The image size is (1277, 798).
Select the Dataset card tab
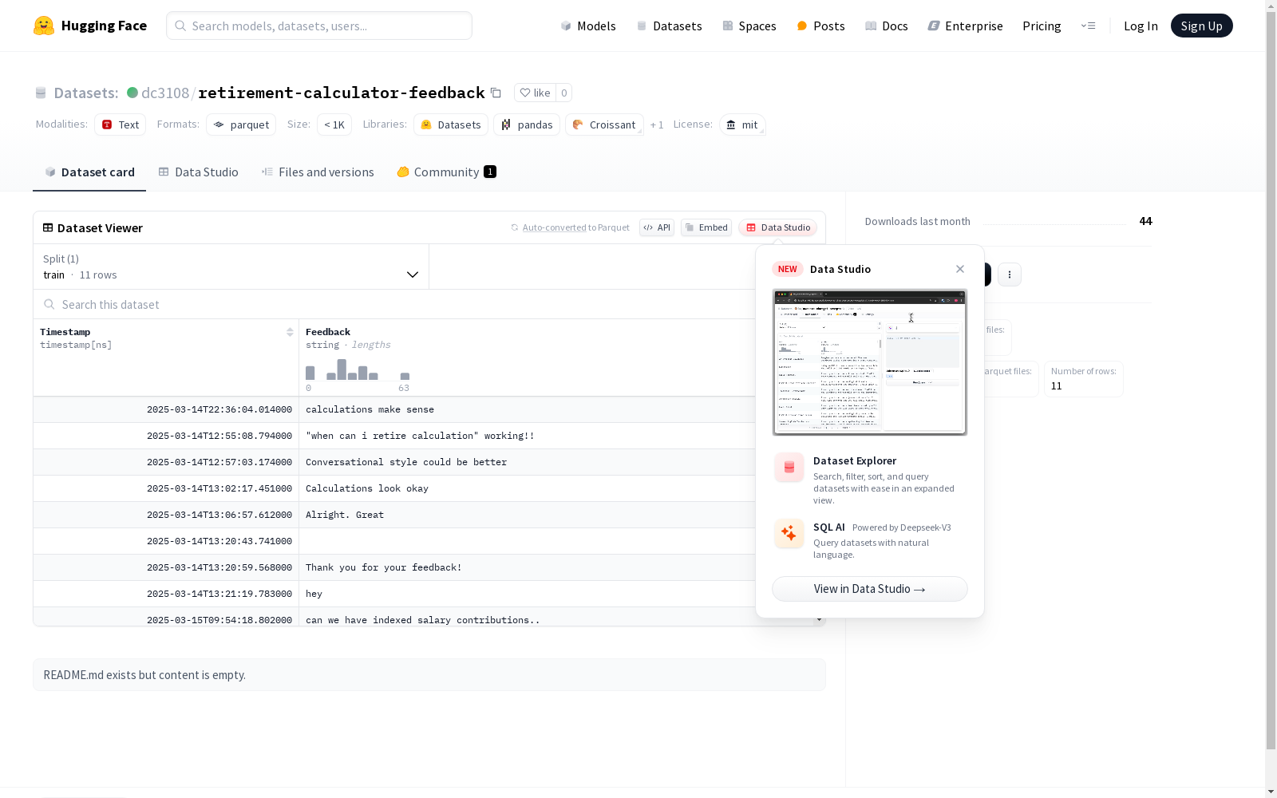pyautogui.click(x=89, y=172)
